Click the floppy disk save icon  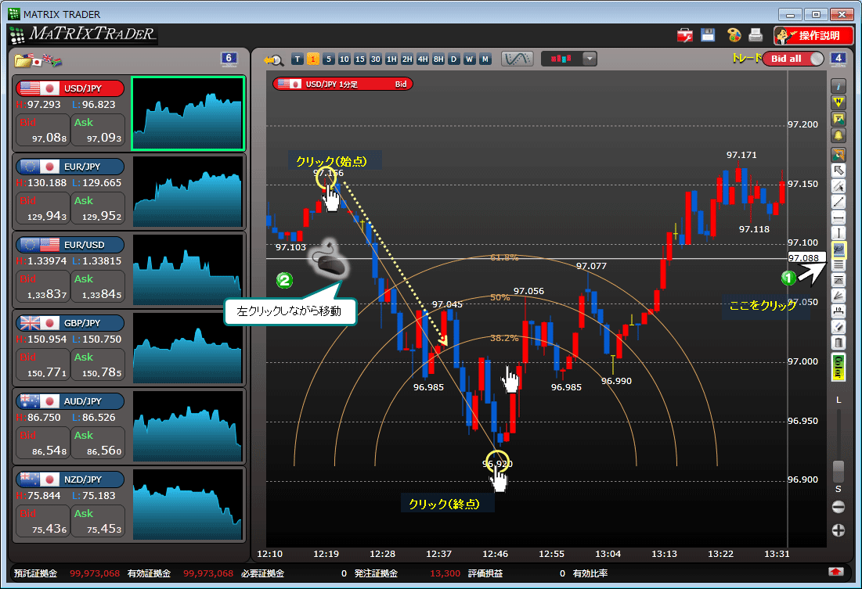point(708,35)
